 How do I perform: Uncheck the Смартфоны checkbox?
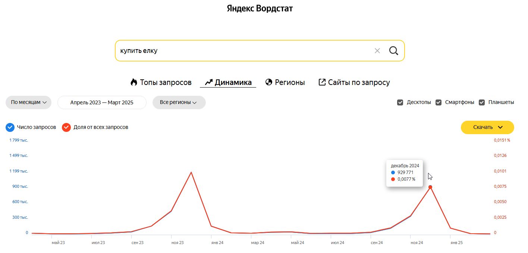click(x=439, y=102)
